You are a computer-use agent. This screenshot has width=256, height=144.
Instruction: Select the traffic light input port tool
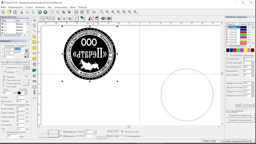34,92
